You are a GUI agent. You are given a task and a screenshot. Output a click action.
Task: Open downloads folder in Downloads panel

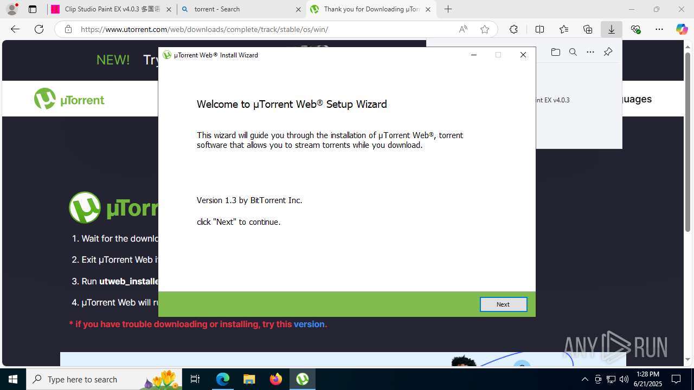tap(555, 52)
